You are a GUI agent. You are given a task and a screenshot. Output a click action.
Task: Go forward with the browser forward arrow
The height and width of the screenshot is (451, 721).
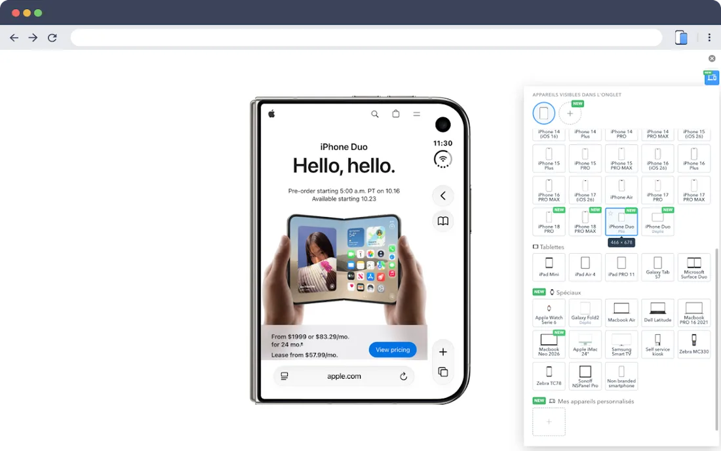[x=33, y=38]
